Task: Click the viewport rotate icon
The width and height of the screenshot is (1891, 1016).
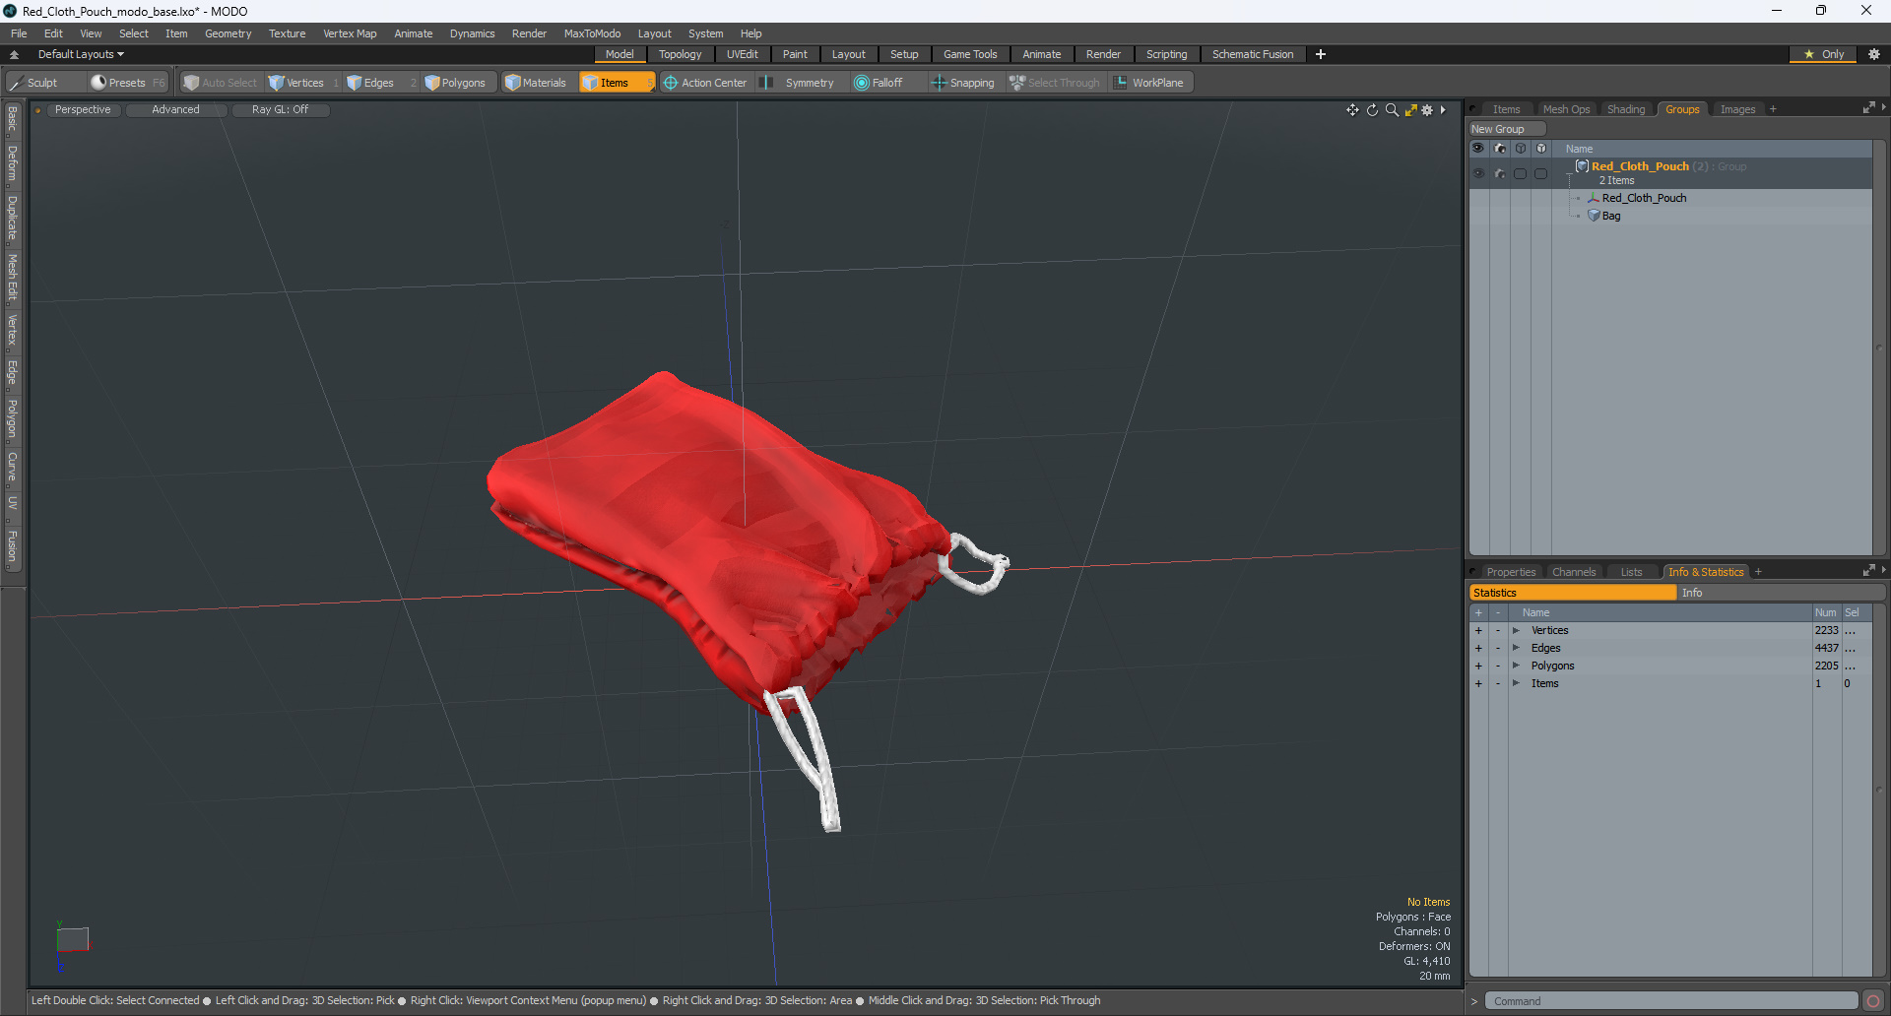Action: tap(1372, 110)
